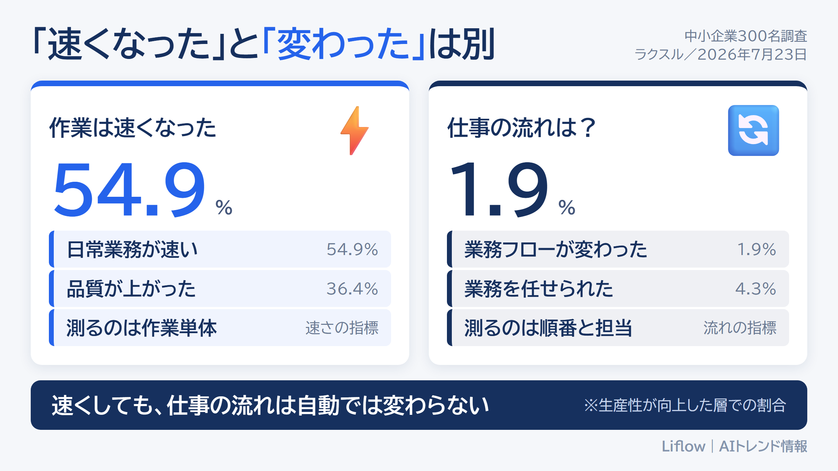
Task: Click the Liflow brand label
Action: pyautogui.click(x=683, y=446)
